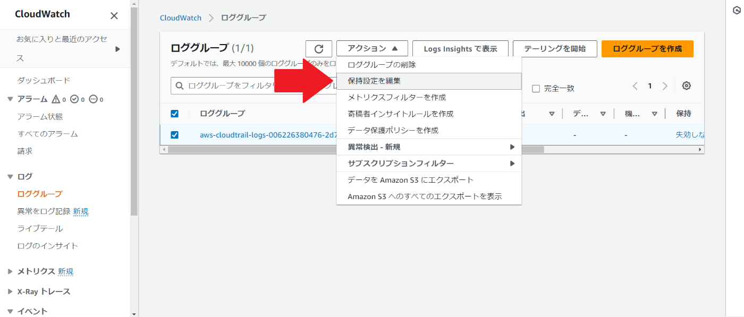Close the CloudWatch navigation panel
This screenshot has width=744, height=317.
point(114,15)
